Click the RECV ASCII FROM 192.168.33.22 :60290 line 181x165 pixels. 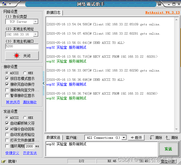(x=102, y=93)
